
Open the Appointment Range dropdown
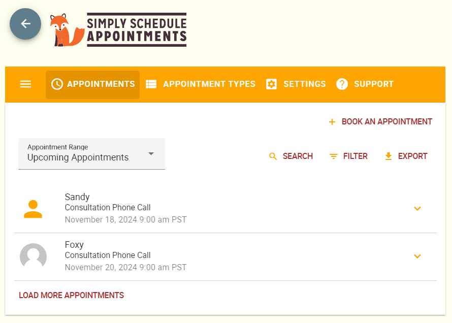coord(91,154)
